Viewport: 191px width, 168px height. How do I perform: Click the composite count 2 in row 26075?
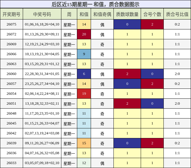(152, 24)
